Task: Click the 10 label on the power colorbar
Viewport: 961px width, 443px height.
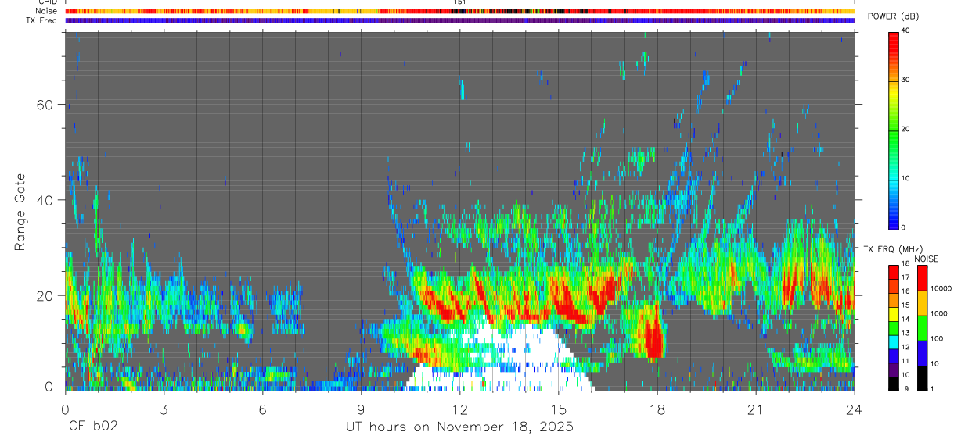Action: 906,178
